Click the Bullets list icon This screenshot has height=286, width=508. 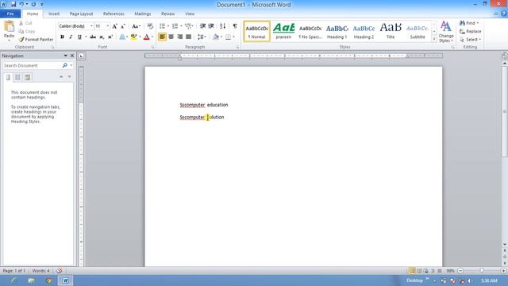tap(162, 26)
